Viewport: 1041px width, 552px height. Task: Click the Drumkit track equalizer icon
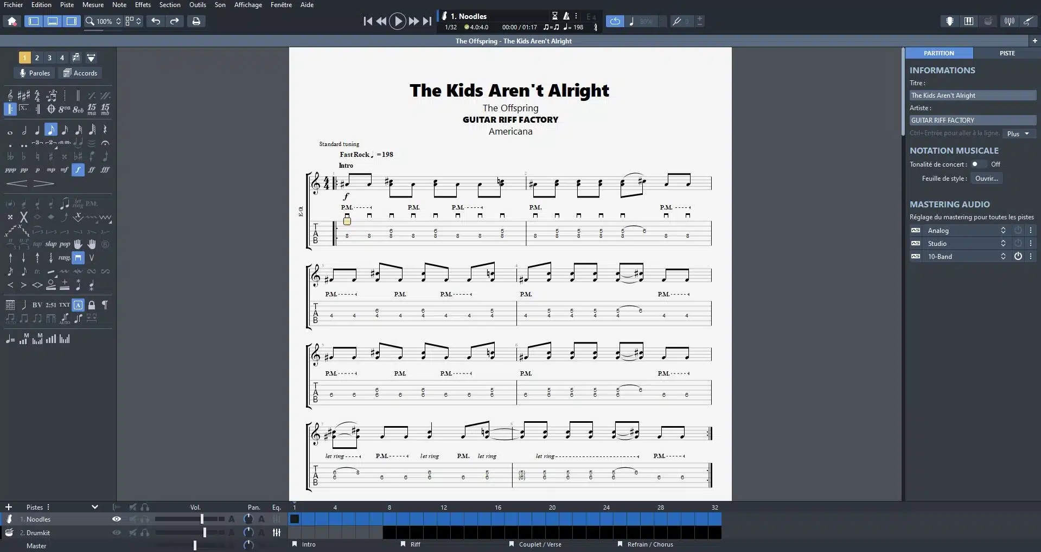pyautogui.click(x=277, y=532)
